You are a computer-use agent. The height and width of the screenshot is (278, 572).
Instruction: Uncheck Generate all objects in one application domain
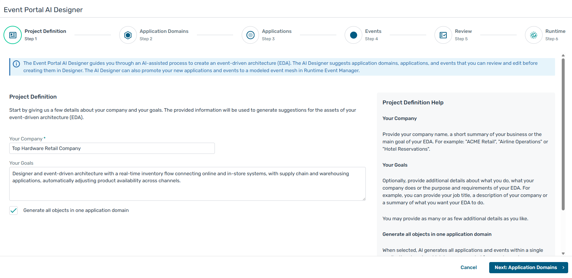[x=13, y=210]
